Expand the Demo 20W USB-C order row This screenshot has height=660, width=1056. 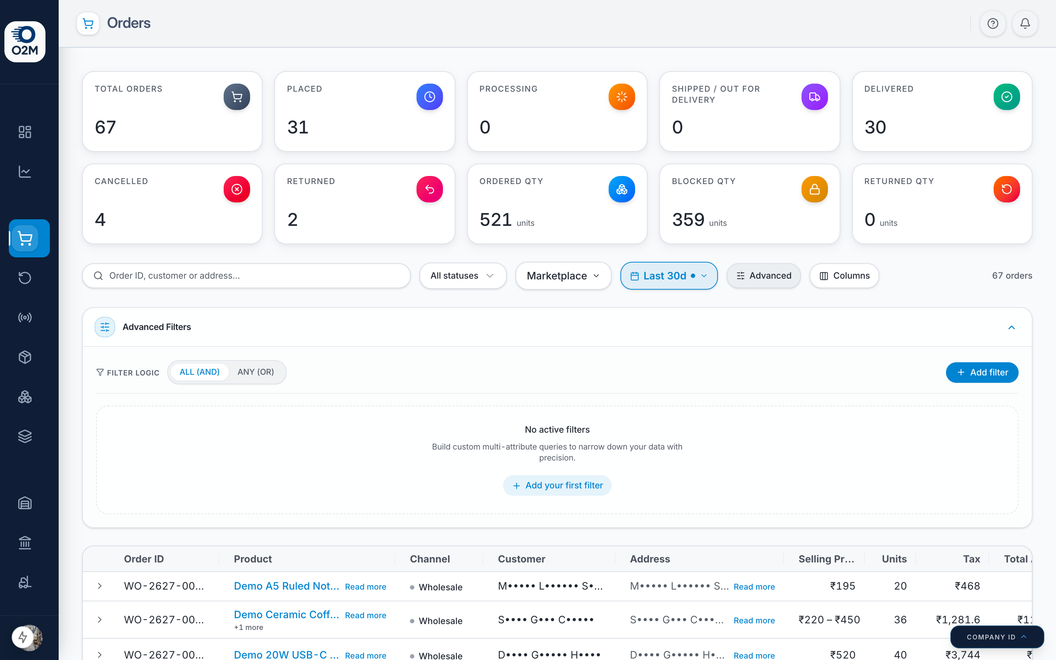click(x=99, y=654)
